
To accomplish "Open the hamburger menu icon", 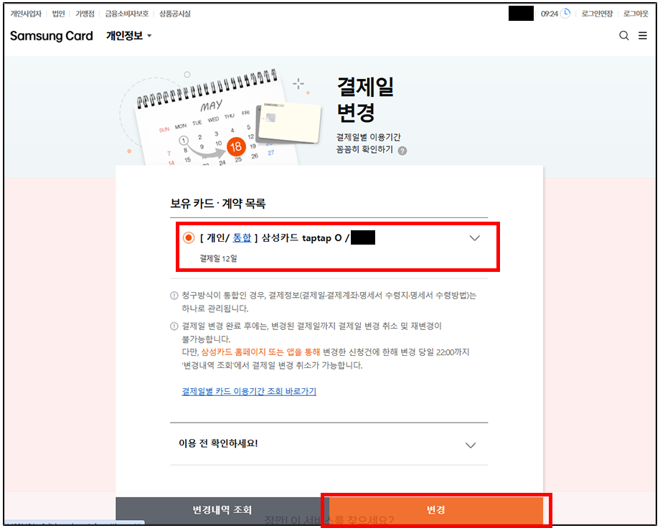I will [x=643, y=36].
